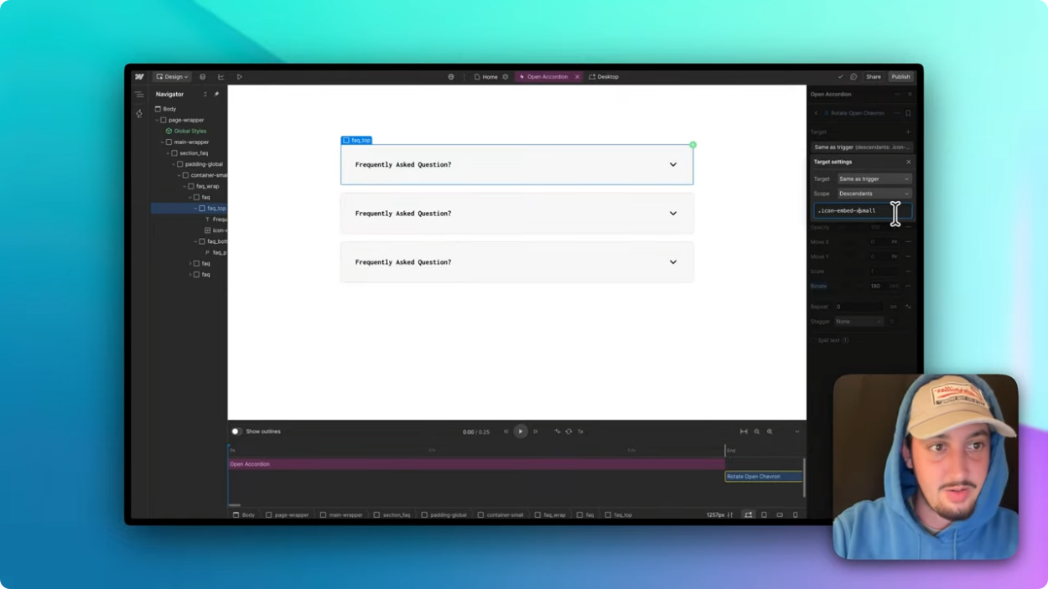Select container-small in the bottom breadcrumb
Viewport: 1048px width, 589px height.
(501, 514)
